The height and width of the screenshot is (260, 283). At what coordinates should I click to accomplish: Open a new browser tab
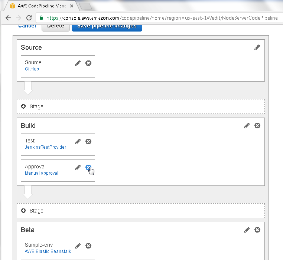pyautogui.click(x=85, y=6)
